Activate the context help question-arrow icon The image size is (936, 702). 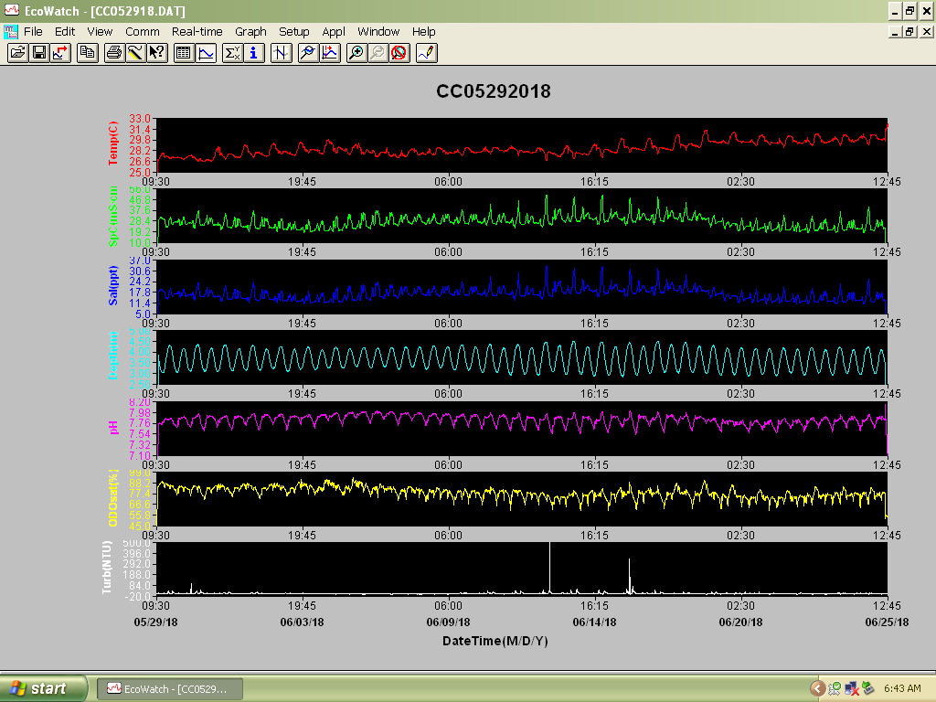coord(157,53)
